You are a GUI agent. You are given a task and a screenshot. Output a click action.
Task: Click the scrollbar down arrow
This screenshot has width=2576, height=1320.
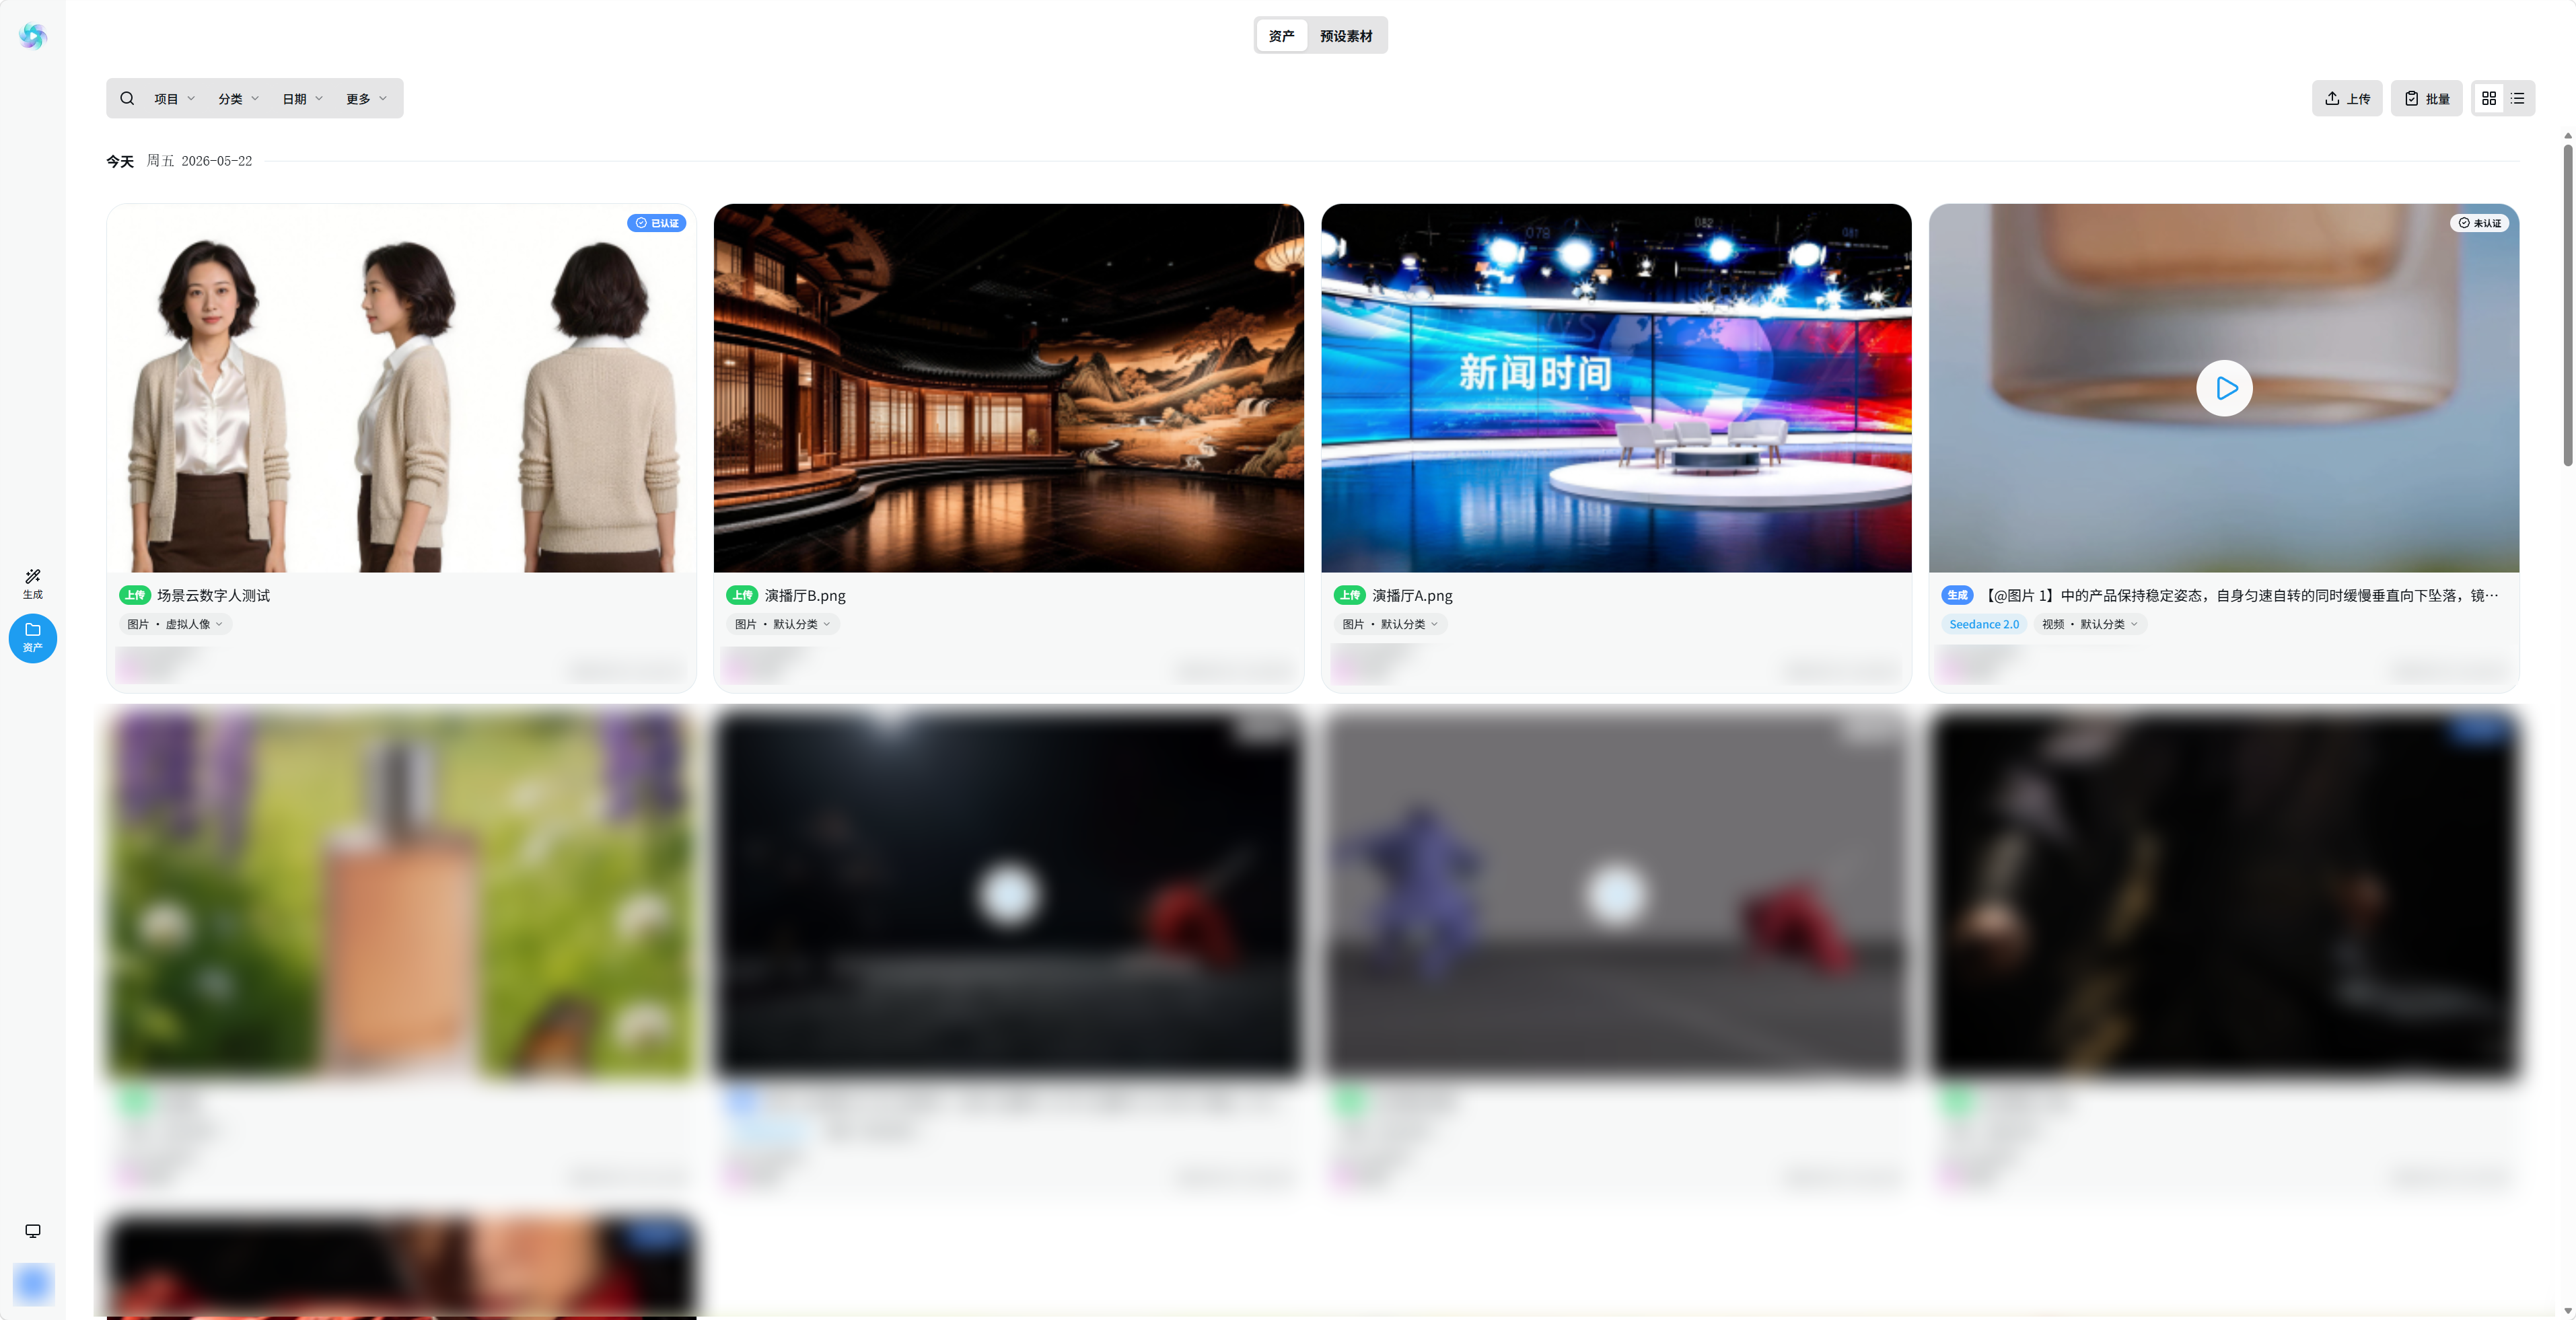click(2568, 1310)
